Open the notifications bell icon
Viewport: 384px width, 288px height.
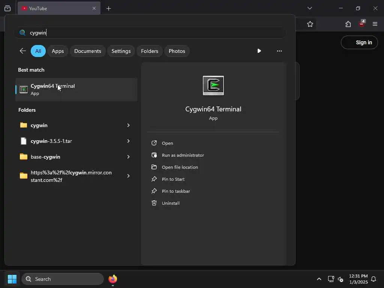click(373, 279)
